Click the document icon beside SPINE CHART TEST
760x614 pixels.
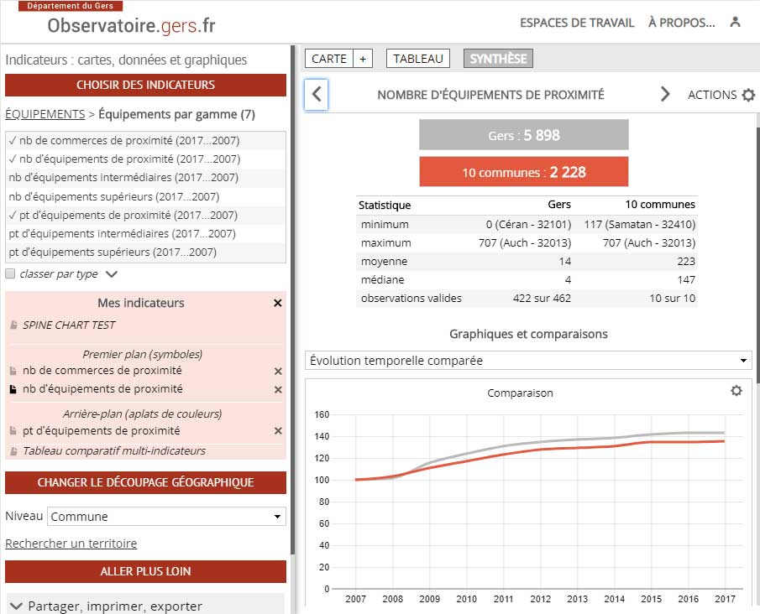click(x=13, y=325)
